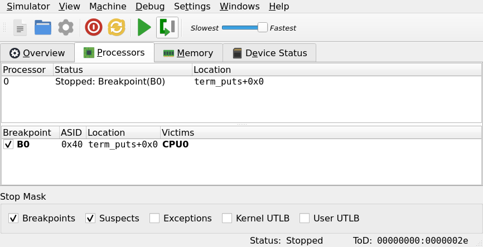The width and height of the screenshot is (483, 247).
Task: Uncheck the Breakpoints stop mask option
Action: 13,219
